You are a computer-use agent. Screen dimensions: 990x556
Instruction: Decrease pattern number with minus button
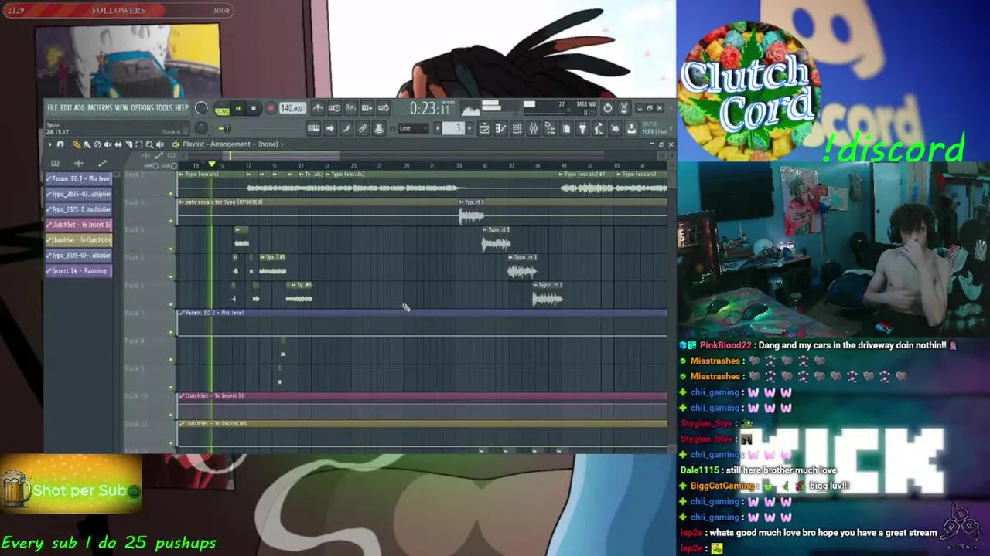(x=437, y=128)
